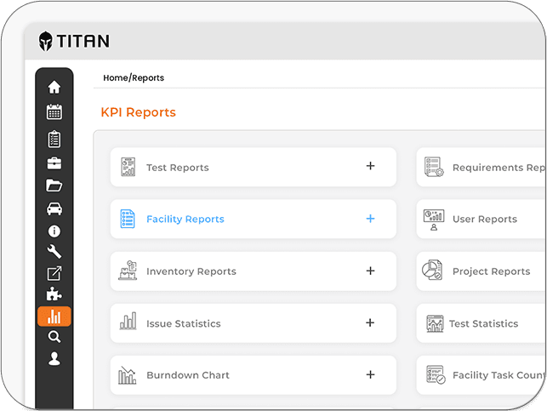Click the Facility Reports blue icon
Screen dimensions: 547x411
click(x=128, y=219)
